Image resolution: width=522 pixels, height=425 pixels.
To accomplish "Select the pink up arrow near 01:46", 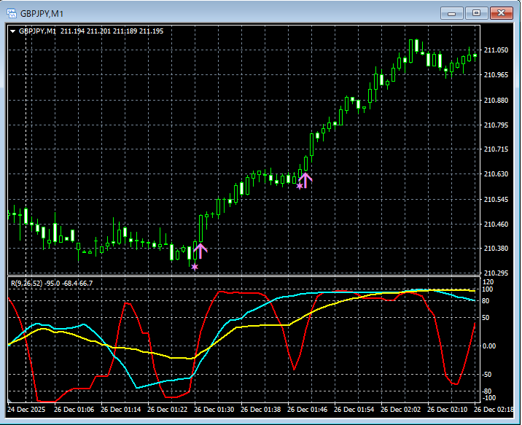I will click(305, 180).
